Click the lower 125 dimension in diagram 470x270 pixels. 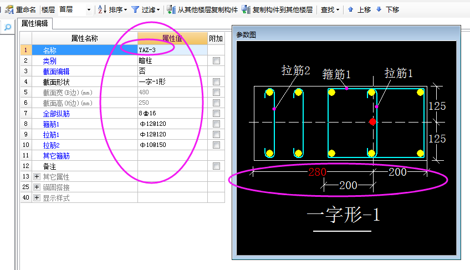pos(437,139)
